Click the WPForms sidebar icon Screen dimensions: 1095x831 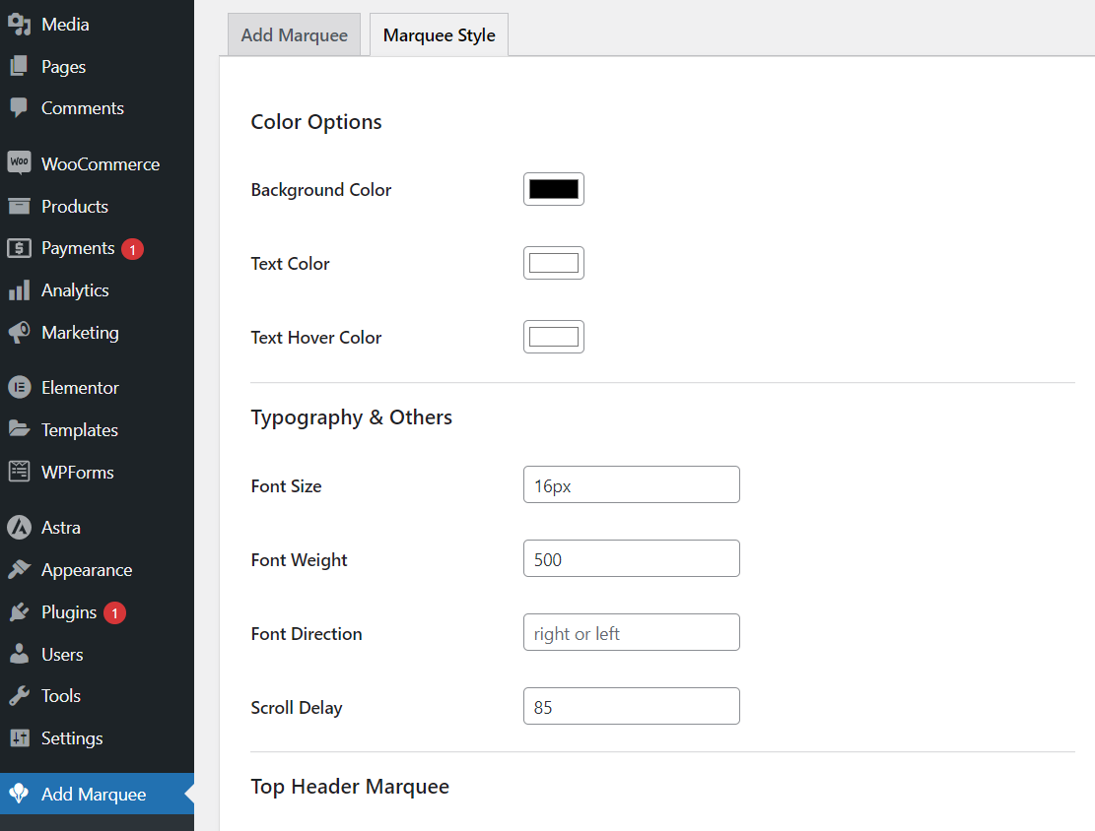click(x=19, y=473)
